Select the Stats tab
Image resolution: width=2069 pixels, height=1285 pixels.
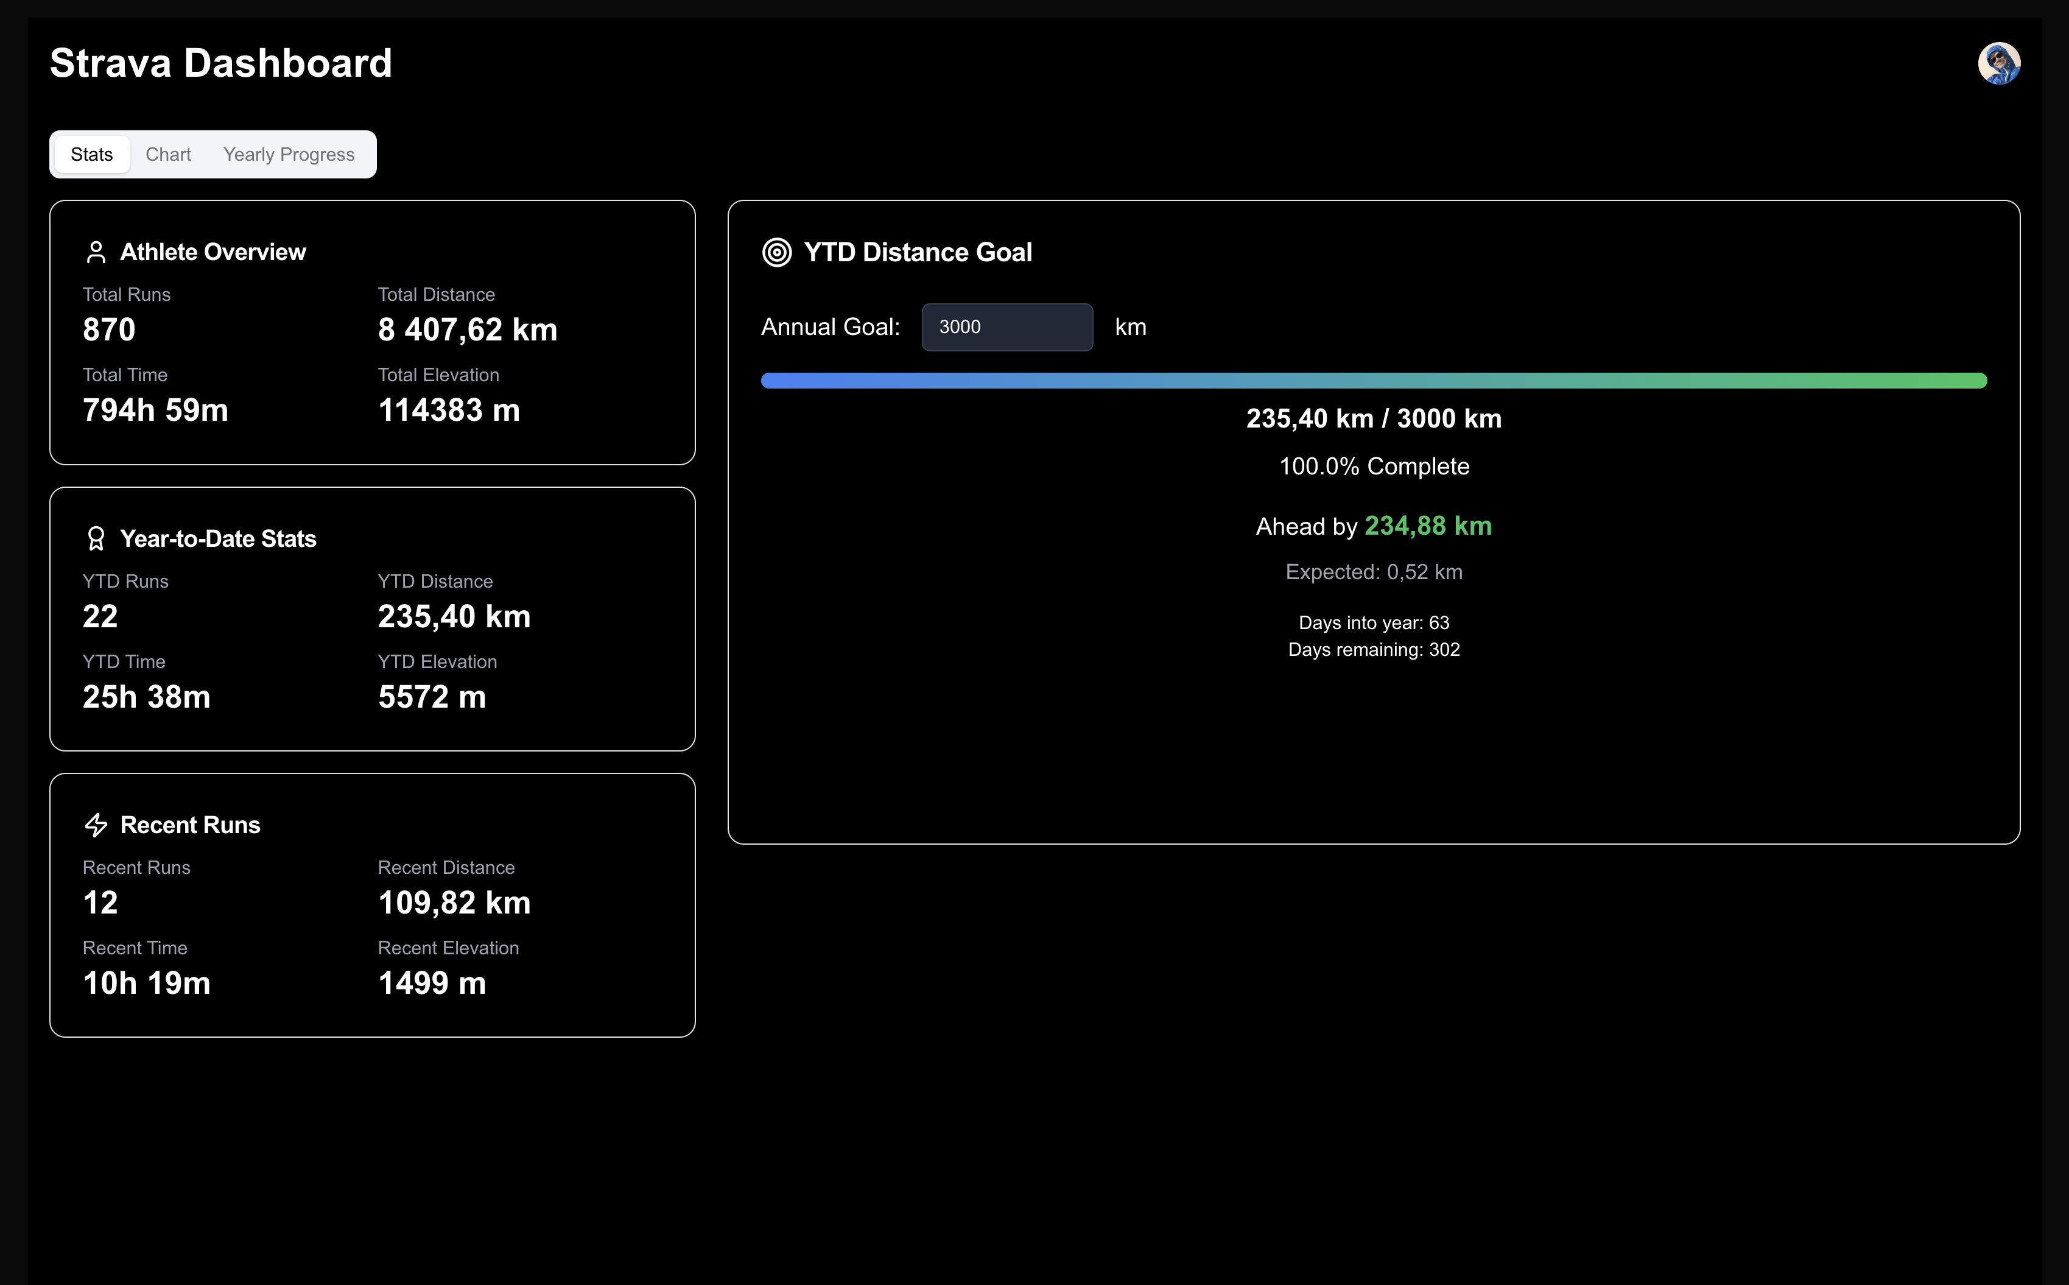tap(92, 155)
